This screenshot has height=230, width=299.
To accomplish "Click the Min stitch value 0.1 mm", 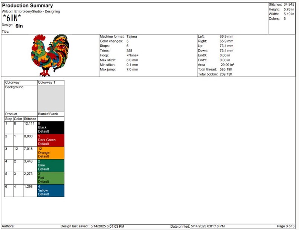I will (x=132, y=65).
